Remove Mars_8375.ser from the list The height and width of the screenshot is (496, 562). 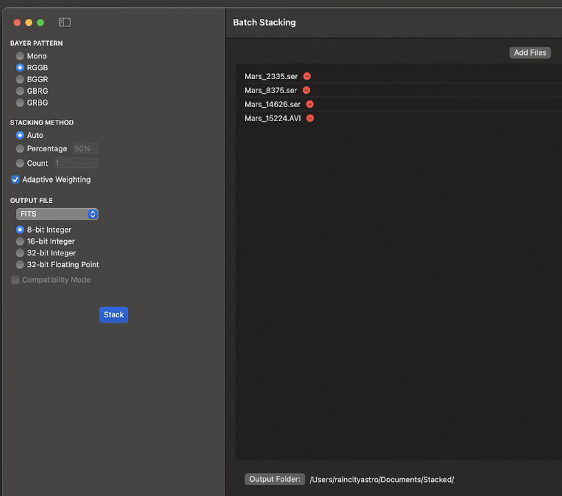pyautogui.click(x=306, y=91)
